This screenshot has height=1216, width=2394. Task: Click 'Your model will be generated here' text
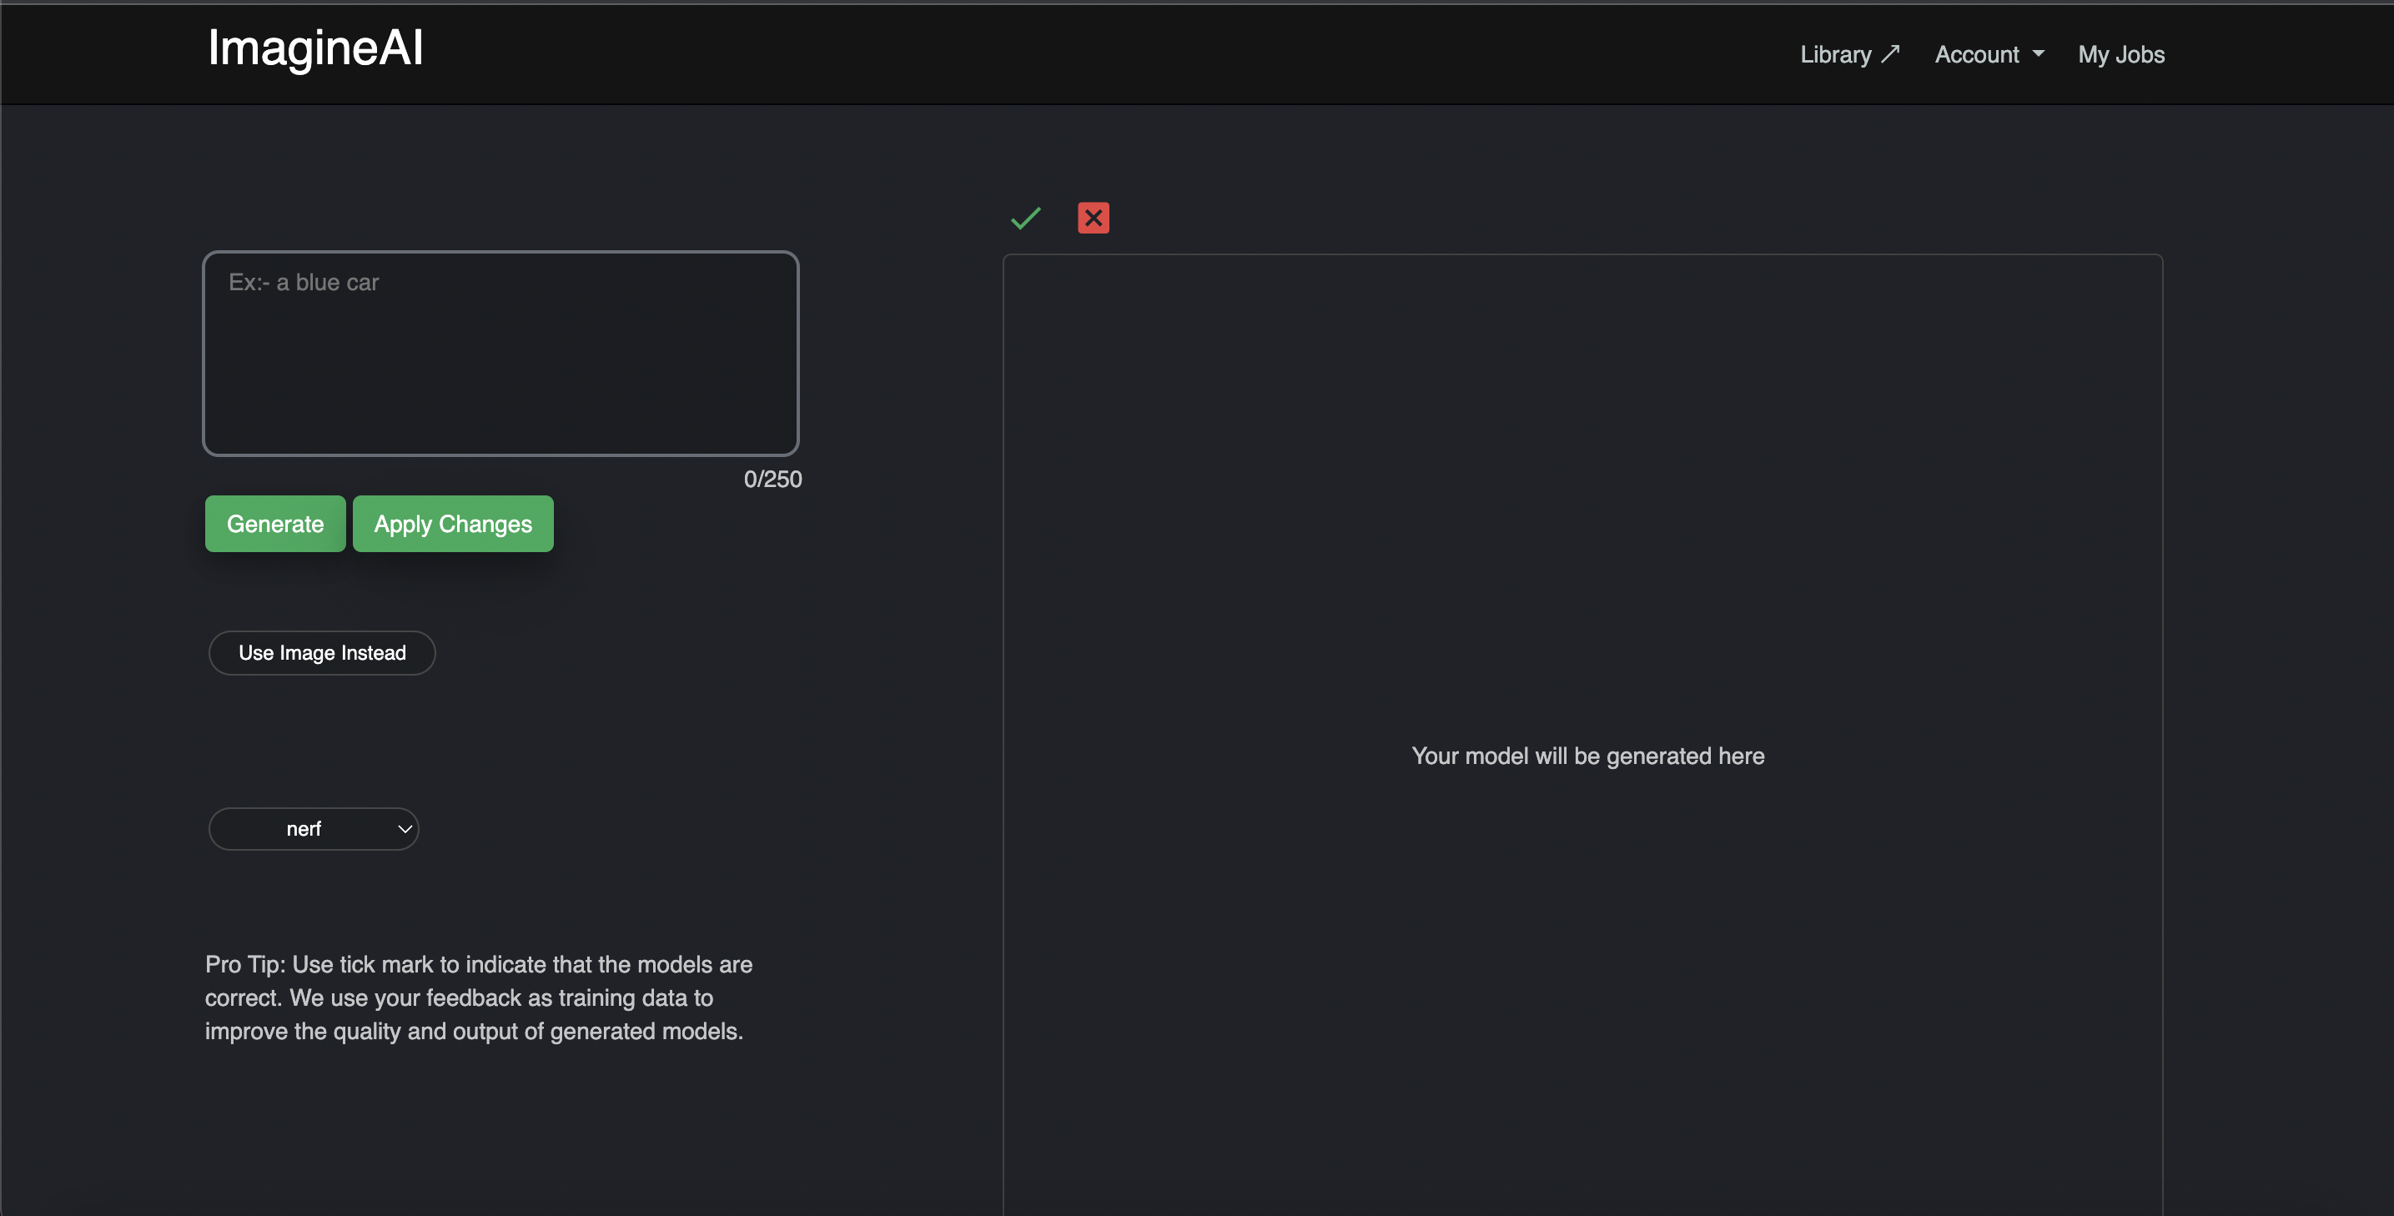pyautogui.click(x=1587, y=756)
